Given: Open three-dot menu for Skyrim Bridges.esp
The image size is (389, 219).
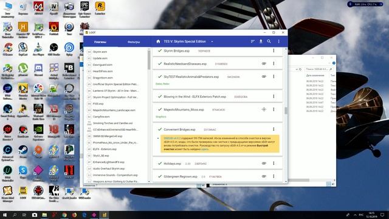Looking at the screenshot, I should coord(274,50).
